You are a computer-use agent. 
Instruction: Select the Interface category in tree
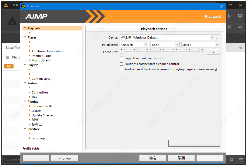coord(34,129)
